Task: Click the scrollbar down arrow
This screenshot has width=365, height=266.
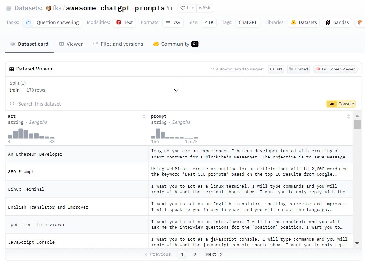Action: tap(357, 243)
